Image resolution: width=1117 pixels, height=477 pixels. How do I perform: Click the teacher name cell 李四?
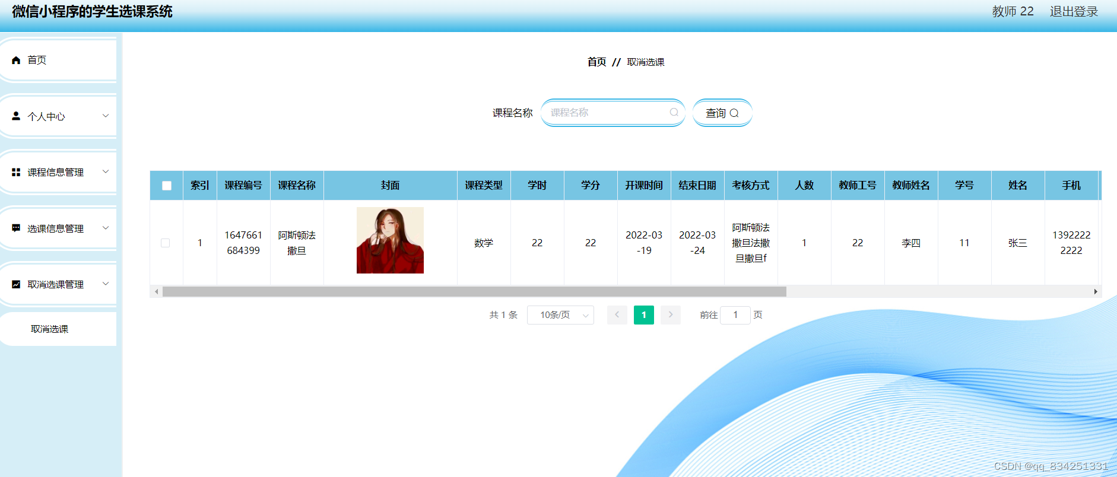pyautogui.click(x=911, y=243)
